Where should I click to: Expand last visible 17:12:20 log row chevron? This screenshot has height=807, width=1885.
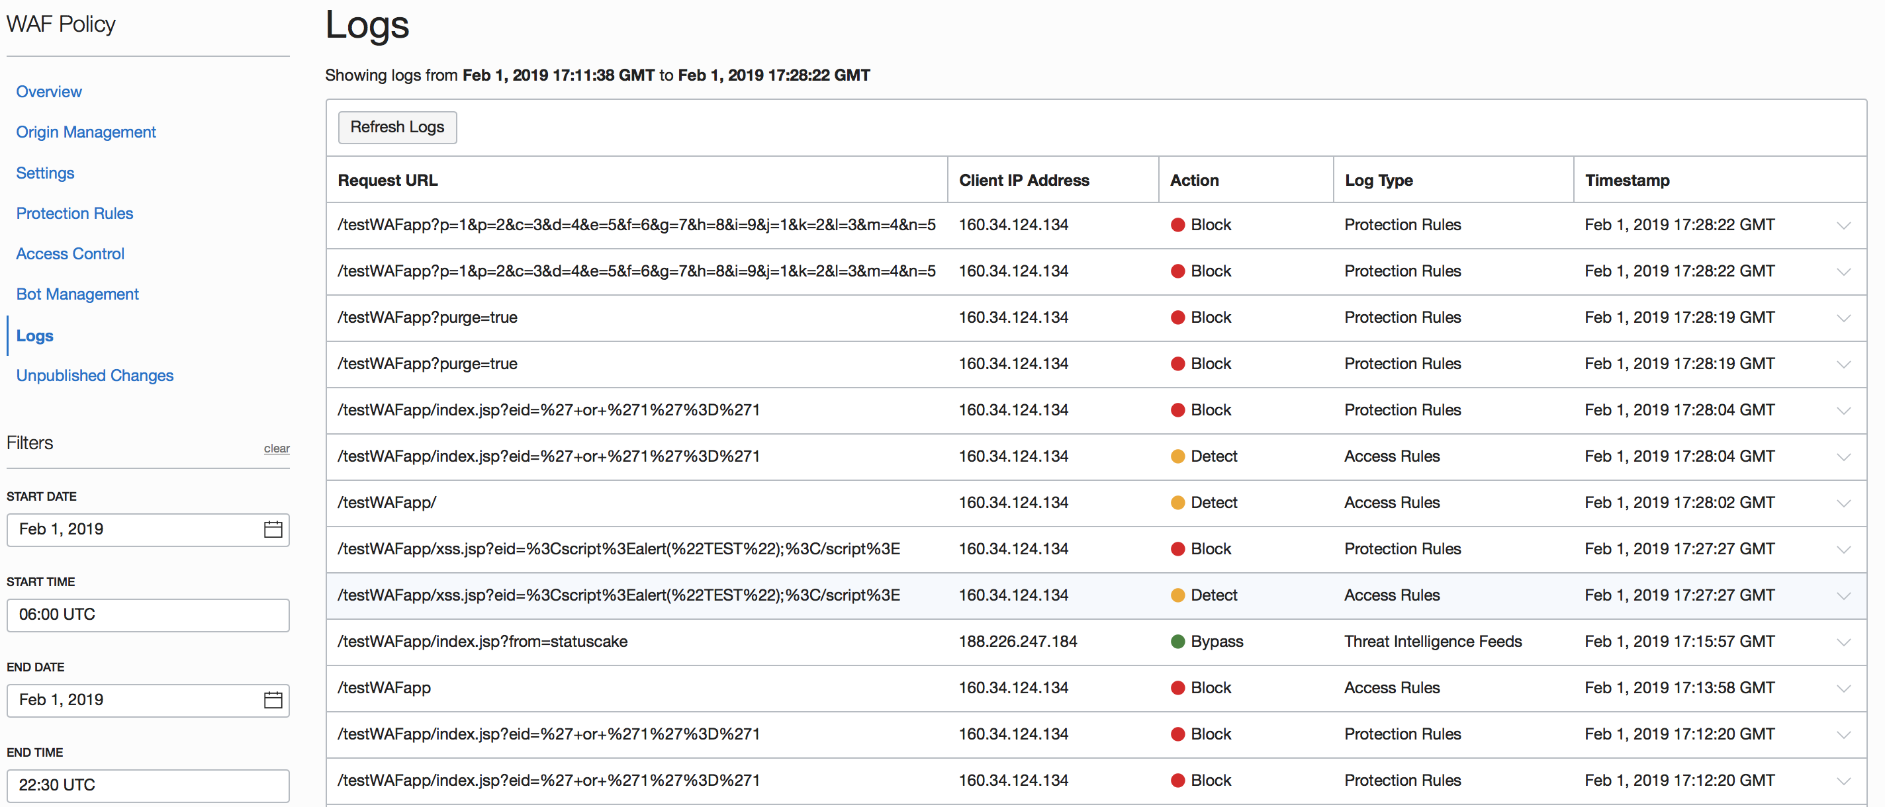(1843, 781)
